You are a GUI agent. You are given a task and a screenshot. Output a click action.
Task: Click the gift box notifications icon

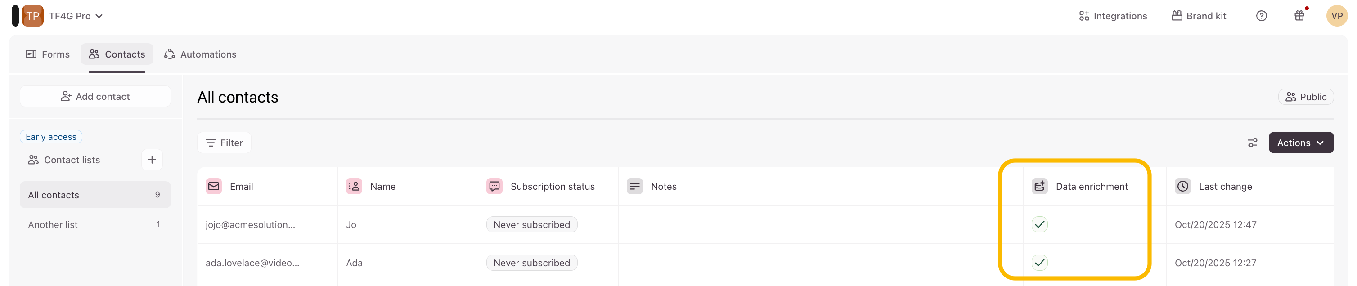[1299, 16]
